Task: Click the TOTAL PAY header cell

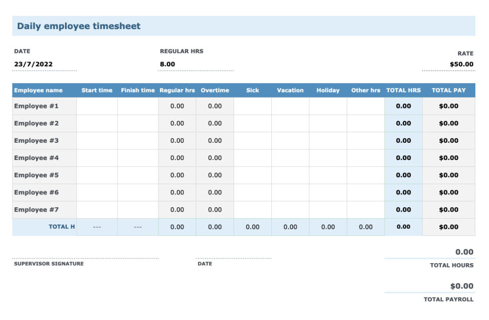Action: tap(448, 90)
